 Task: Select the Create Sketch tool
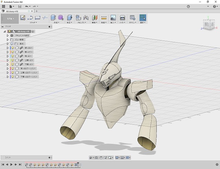(x=23, y=18)
